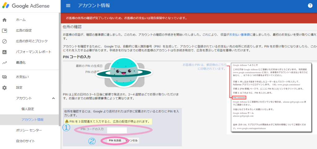This screenshot has width=317, height=149.
Task: Click the payments money icon
Action: (x=4, y=77)
